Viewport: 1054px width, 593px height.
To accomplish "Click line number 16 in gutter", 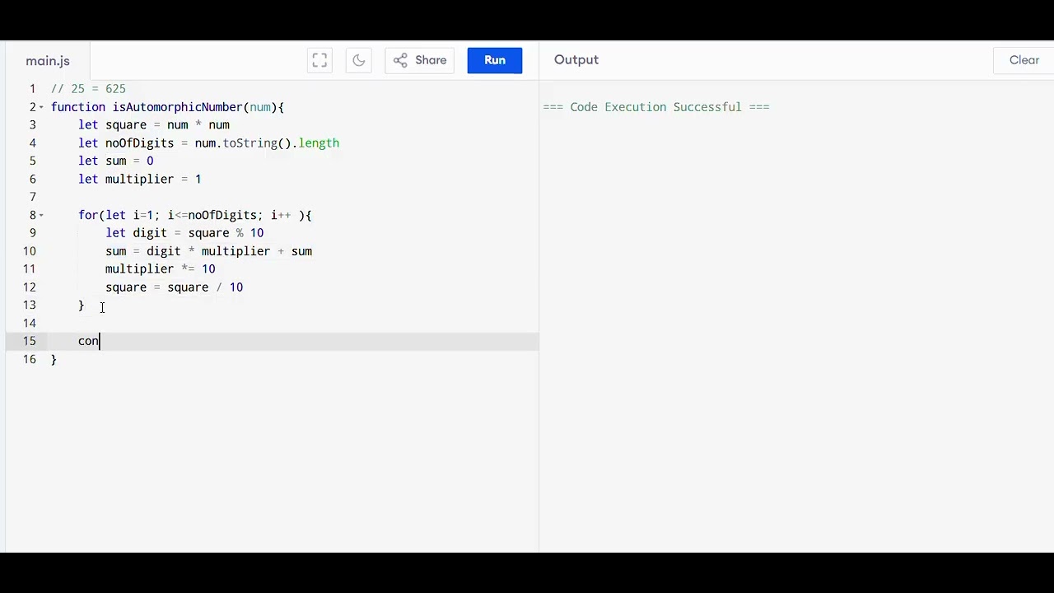I will 30,360.
